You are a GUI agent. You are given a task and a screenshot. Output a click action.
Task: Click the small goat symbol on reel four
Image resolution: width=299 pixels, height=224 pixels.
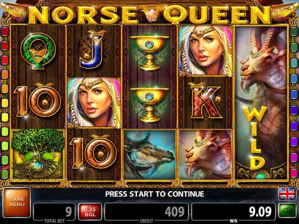206,155
